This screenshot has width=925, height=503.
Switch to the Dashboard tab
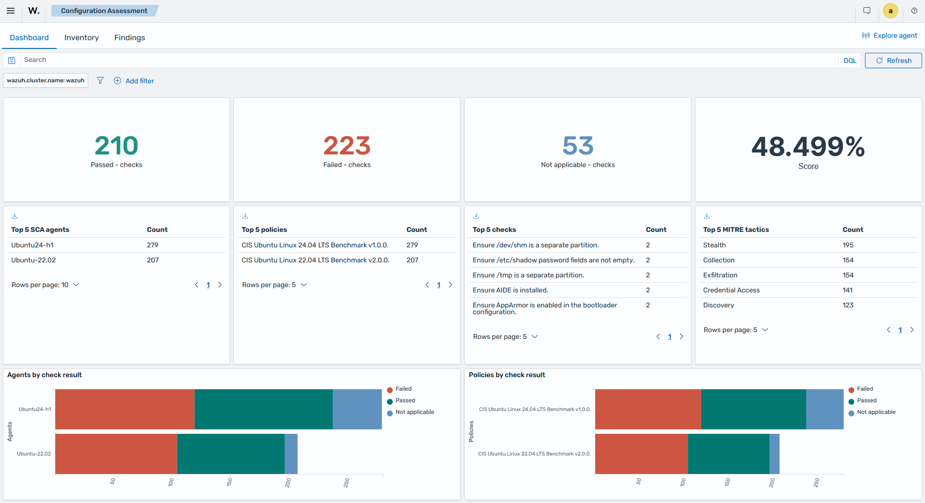(29, 37)
